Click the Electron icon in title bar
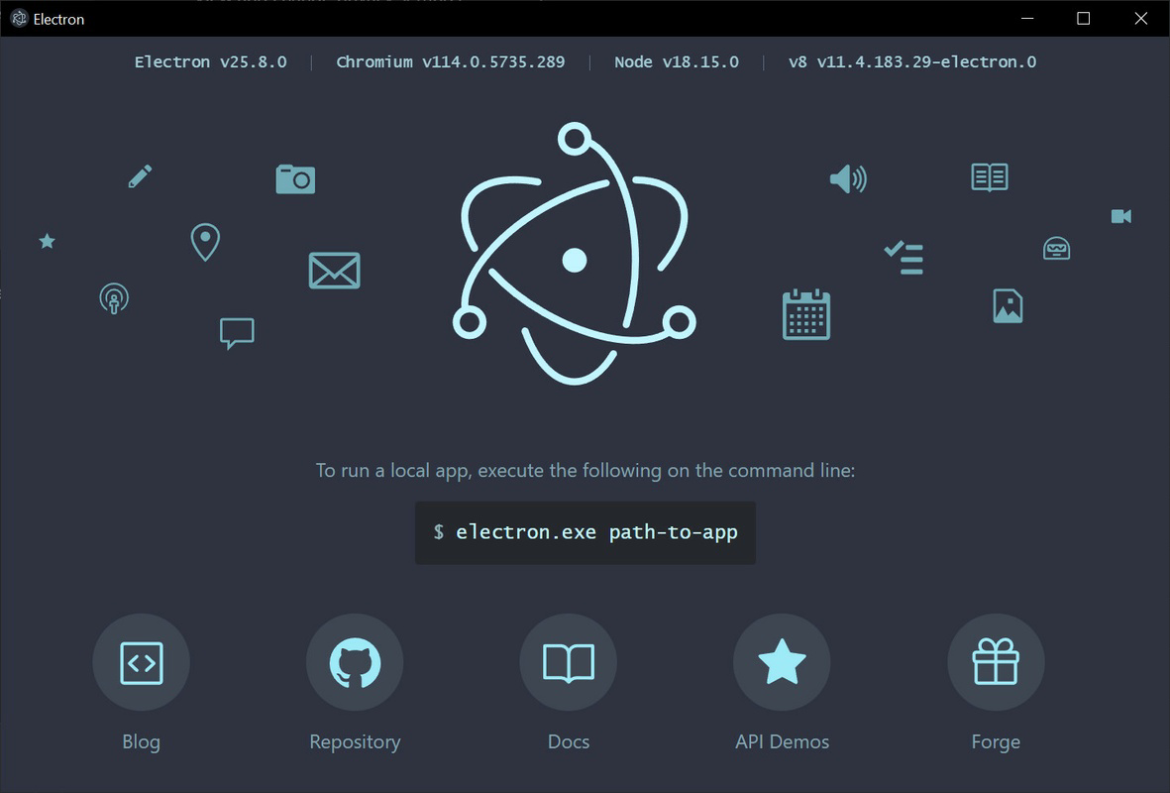This screenshot has width=1170, height=793. 20,19
